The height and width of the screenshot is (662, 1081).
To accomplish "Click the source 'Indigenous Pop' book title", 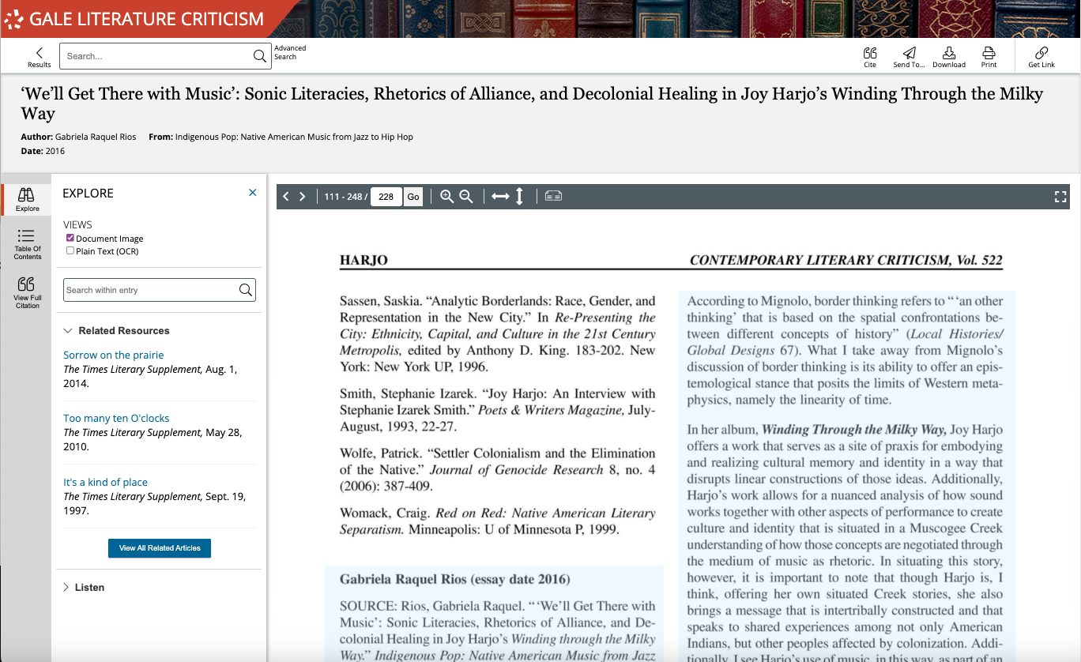I will 294,137.
